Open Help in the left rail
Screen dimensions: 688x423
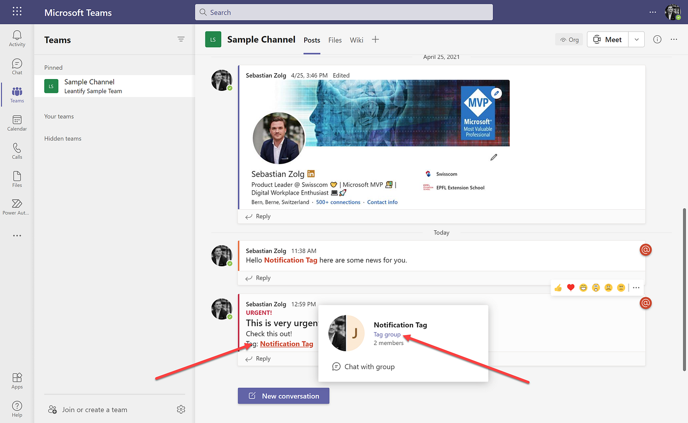tap(17, 409)
